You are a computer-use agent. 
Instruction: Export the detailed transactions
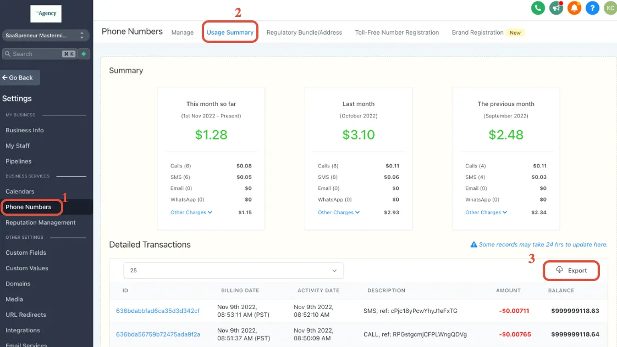[x=571, y=270]
